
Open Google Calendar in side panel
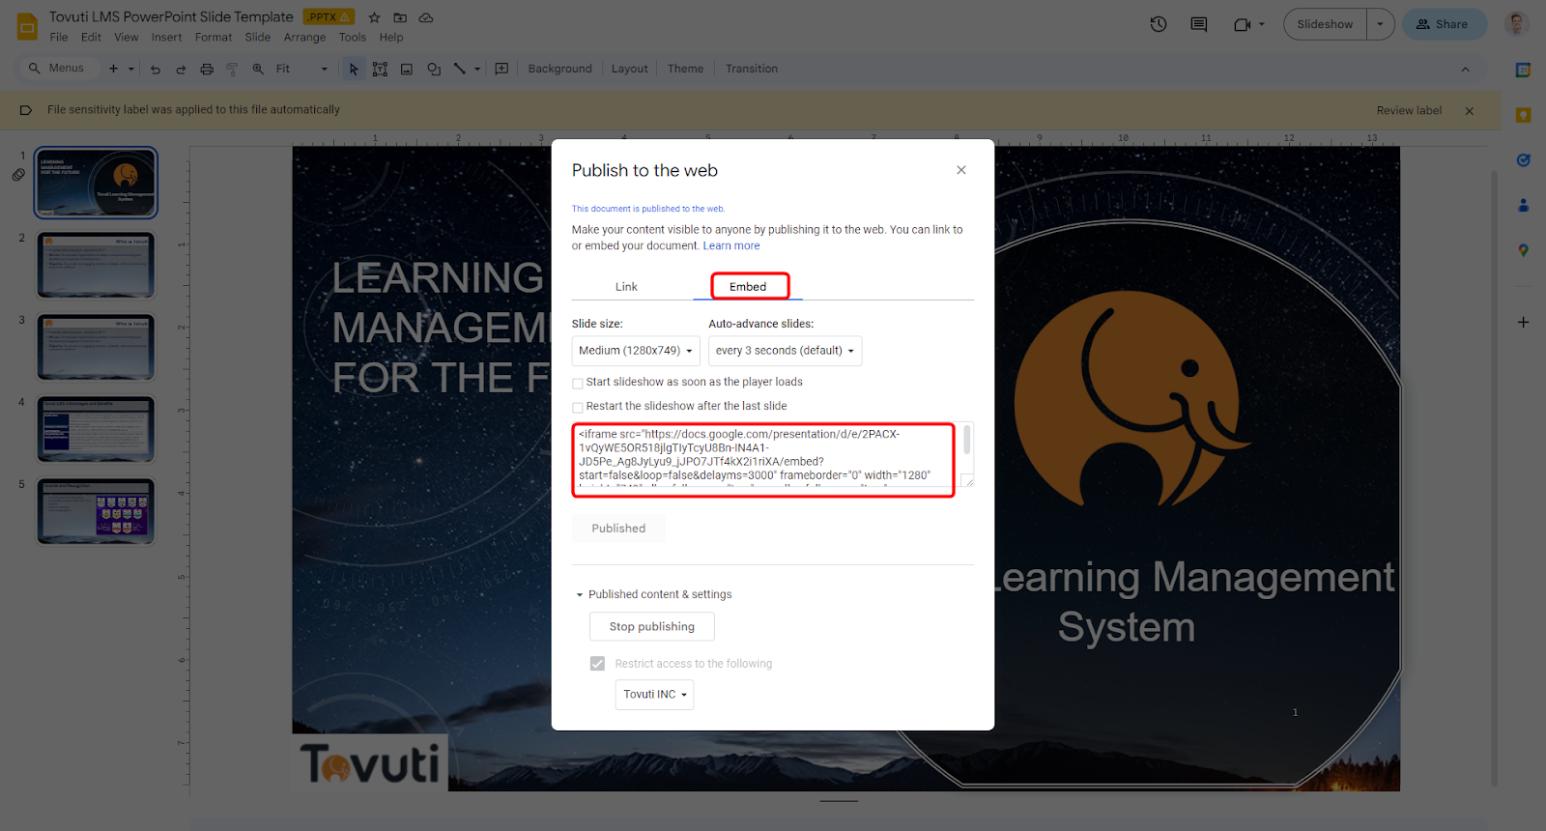click(x=1523, y=70)
